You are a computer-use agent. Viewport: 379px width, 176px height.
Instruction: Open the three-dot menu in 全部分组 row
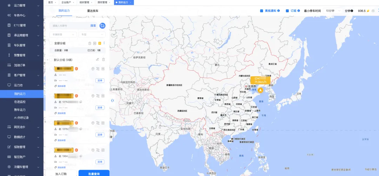[x=104, y=43]
